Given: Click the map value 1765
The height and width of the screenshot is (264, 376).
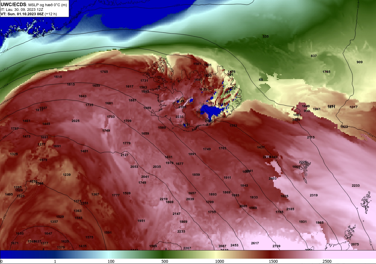Looking at the screenshot, I should 104,72.
